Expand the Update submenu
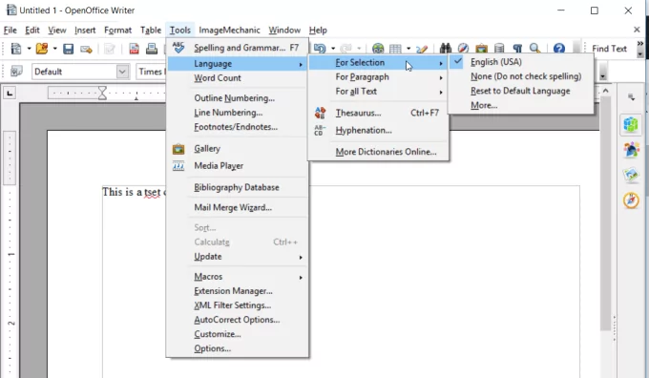This screenshot has height=378, width=649. pyautogui.click(x=237, y=257)
